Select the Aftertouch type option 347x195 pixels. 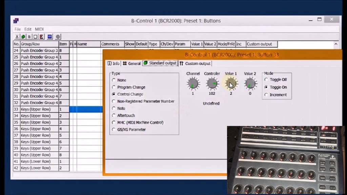point(114,115)
